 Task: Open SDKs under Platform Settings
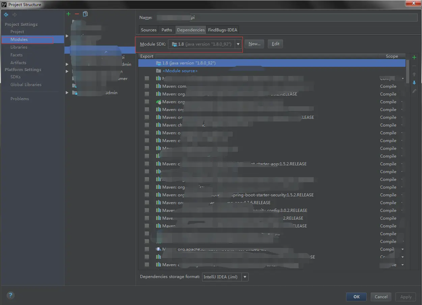[16, 77]
